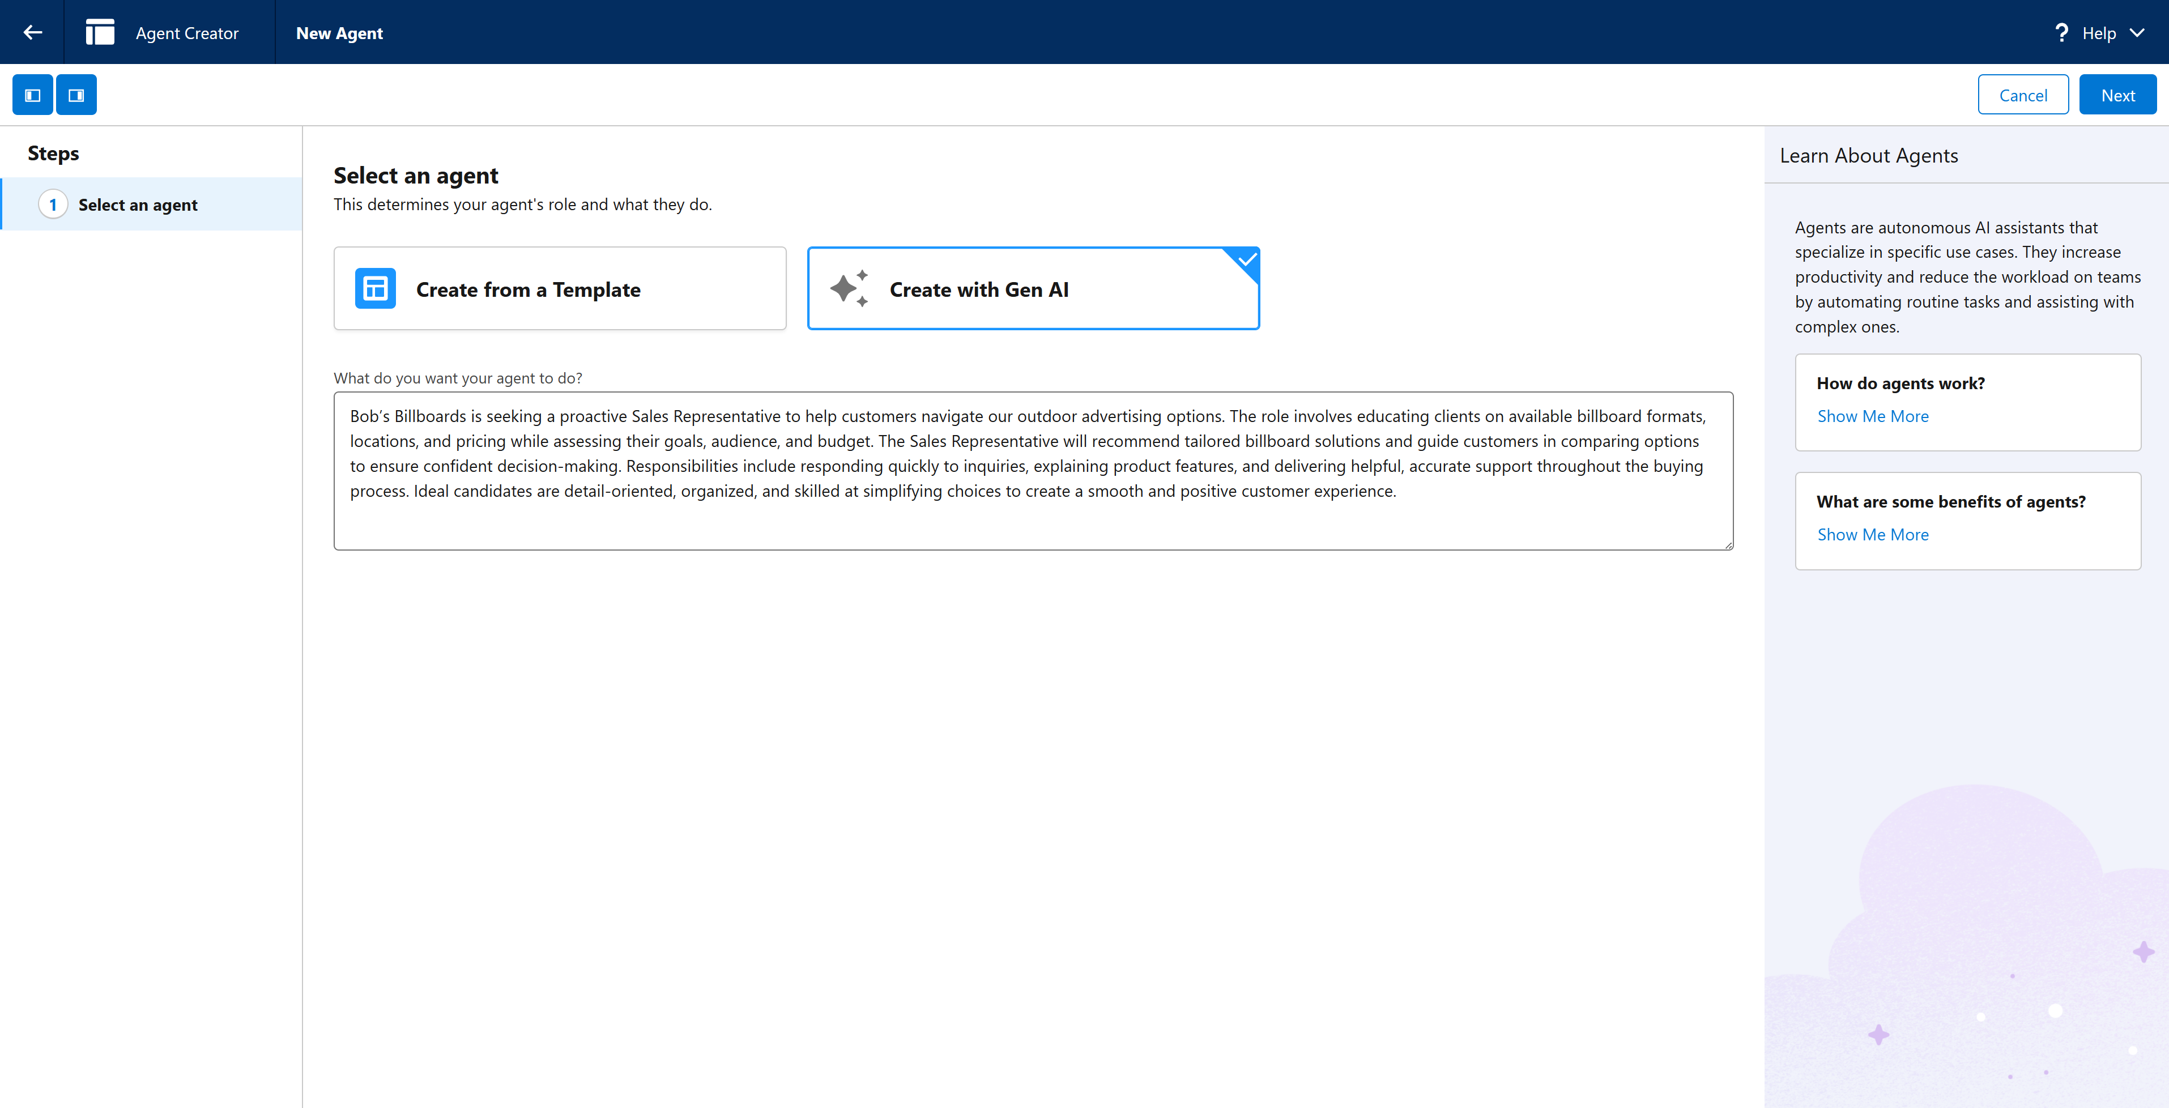2169x1108 pixels.
Task: Open the New Agent tab
Action: coord(339,33)
